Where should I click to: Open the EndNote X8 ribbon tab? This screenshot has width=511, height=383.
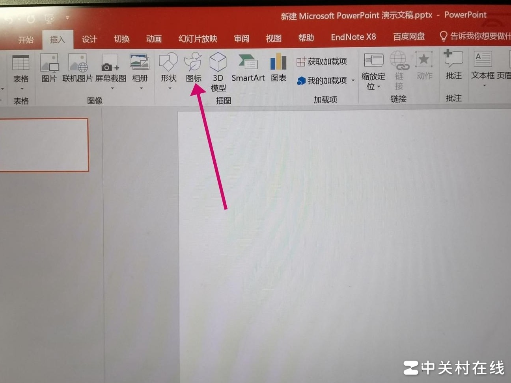[353, 37]
